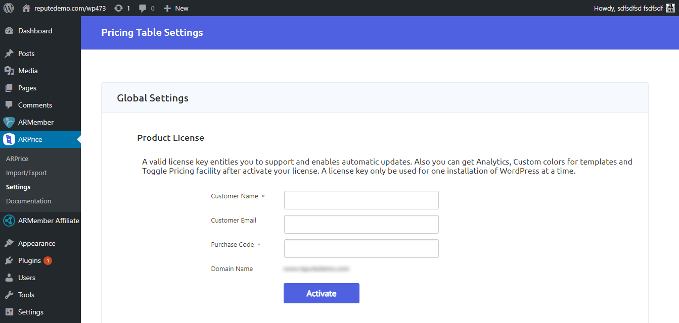Click the Activate button
This screenshot has height=323, width=679.
[x=322, y=293]
